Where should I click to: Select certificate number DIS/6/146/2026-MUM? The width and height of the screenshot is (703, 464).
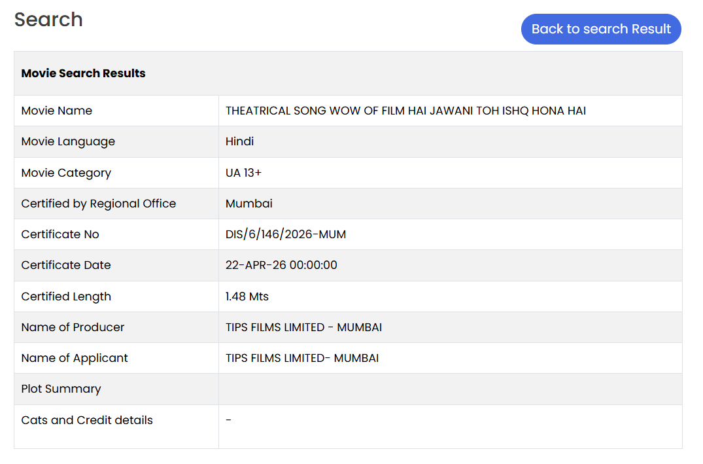tap(286, 234)
